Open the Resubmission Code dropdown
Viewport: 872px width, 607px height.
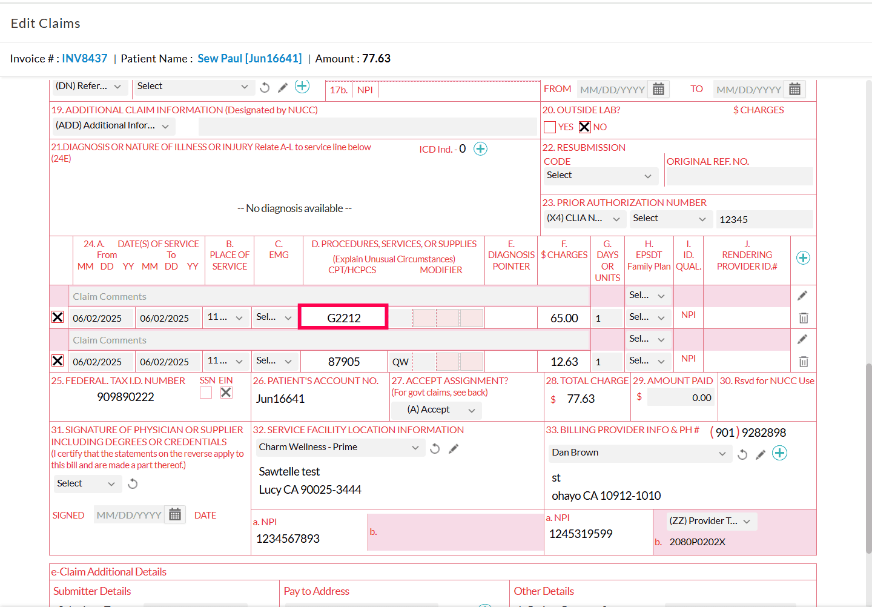(x=598, y=176)
